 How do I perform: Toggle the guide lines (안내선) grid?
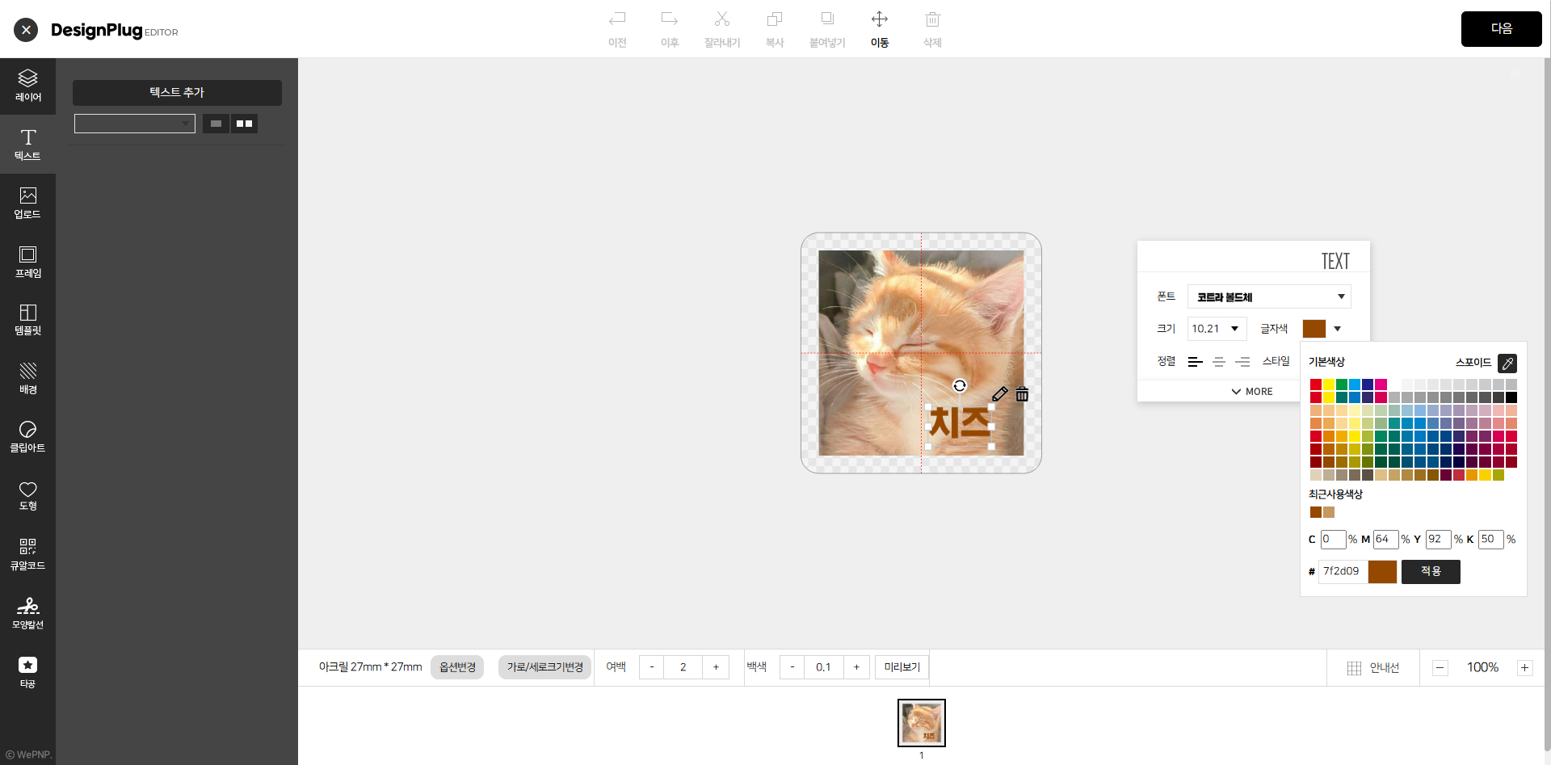tap(1372, 668)
